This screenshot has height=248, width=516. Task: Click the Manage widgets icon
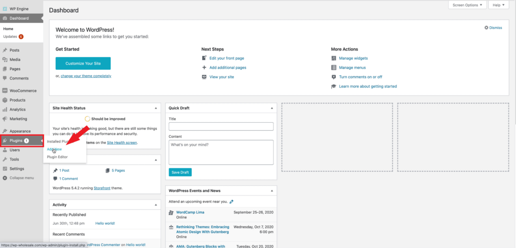(334, 58)
